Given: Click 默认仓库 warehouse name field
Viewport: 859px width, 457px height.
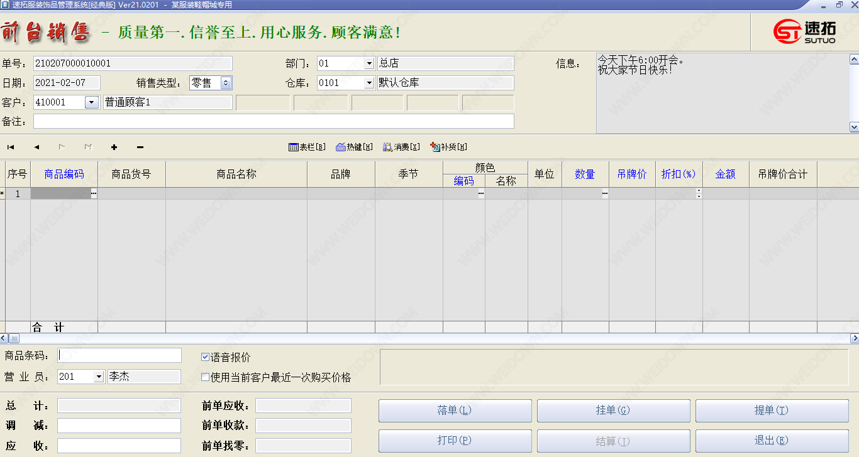Looking at the screenshot, I should (x=445, y=83).
